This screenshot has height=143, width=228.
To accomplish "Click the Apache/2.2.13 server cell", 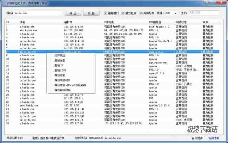I will pyautogui.click(x=160, y=105).
